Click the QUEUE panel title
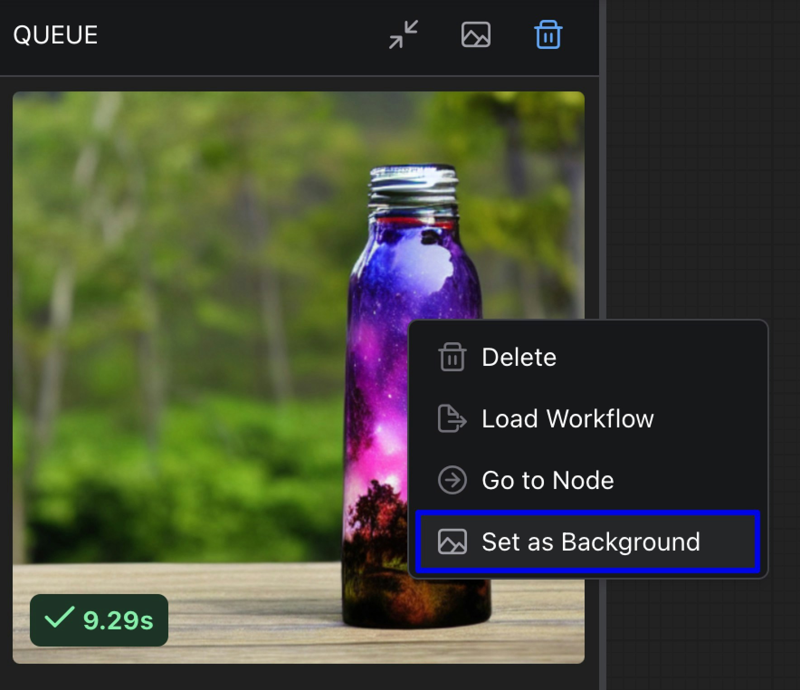The width and height of the screenshot is (800, 690). (x=56, y=35)
